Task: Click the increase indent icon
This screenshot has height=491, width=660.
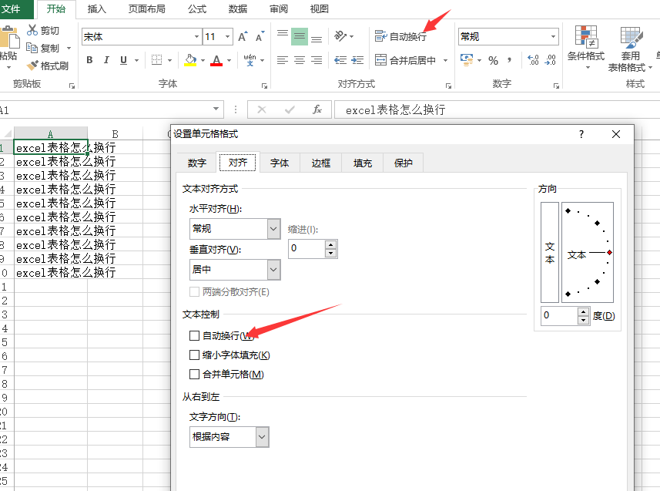Action: click(357, 60)
